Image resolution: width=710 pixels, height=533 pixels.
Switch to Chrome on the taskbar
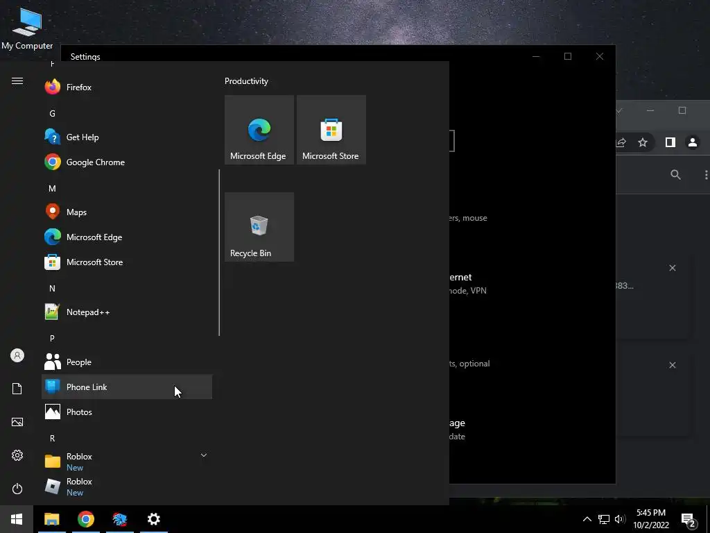click(x=85, y=519)
